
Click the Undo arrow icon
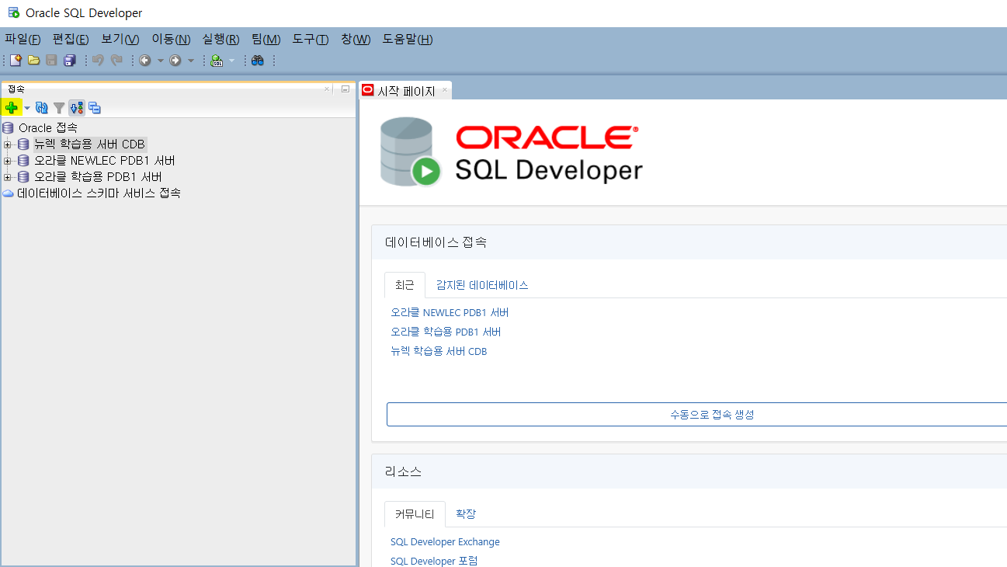tap(98, 60)
